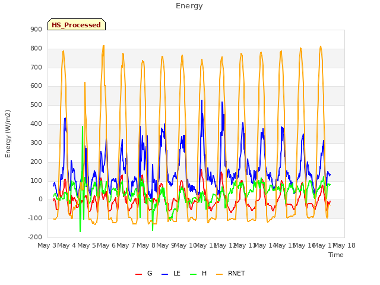380x285 pixels.
Task: Click the 800 y-axis tick label
Action: click(x=36, y=49)
